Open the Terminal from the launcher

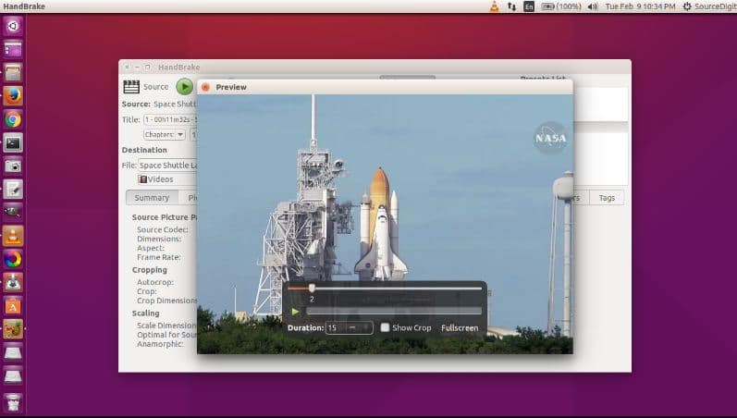pos(13,142)
